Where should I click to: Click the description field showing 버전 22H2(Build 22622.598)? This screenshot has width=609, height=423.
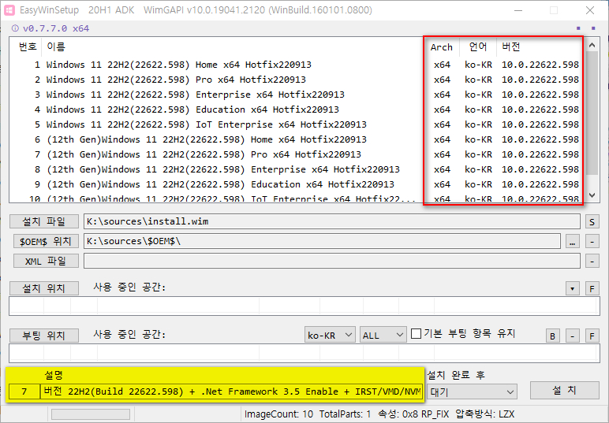tap(232, 391)
